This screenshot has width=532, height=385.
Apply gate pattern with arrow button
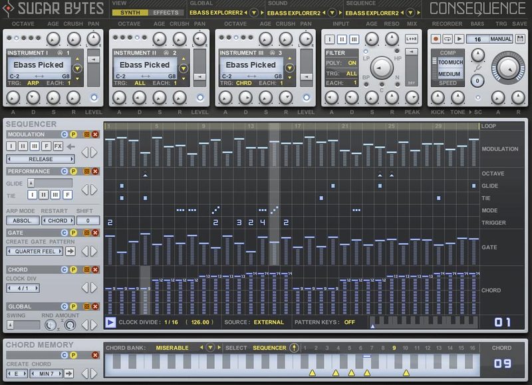click(70, 251)
